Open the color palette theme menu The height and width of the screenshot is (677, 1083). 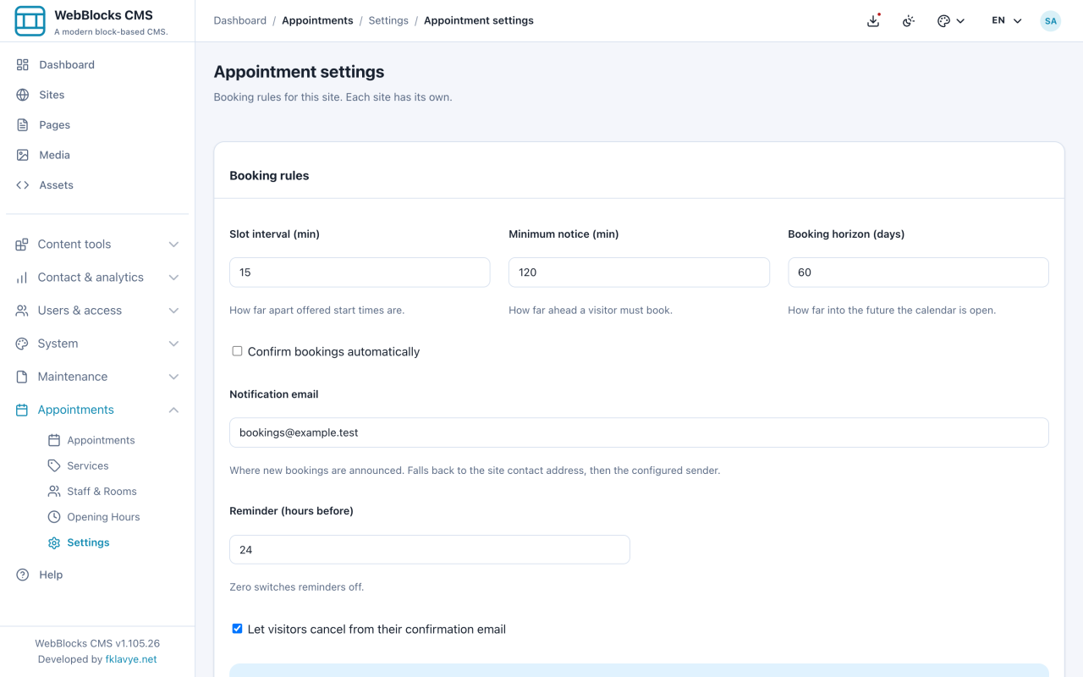[x=951, y=21]
